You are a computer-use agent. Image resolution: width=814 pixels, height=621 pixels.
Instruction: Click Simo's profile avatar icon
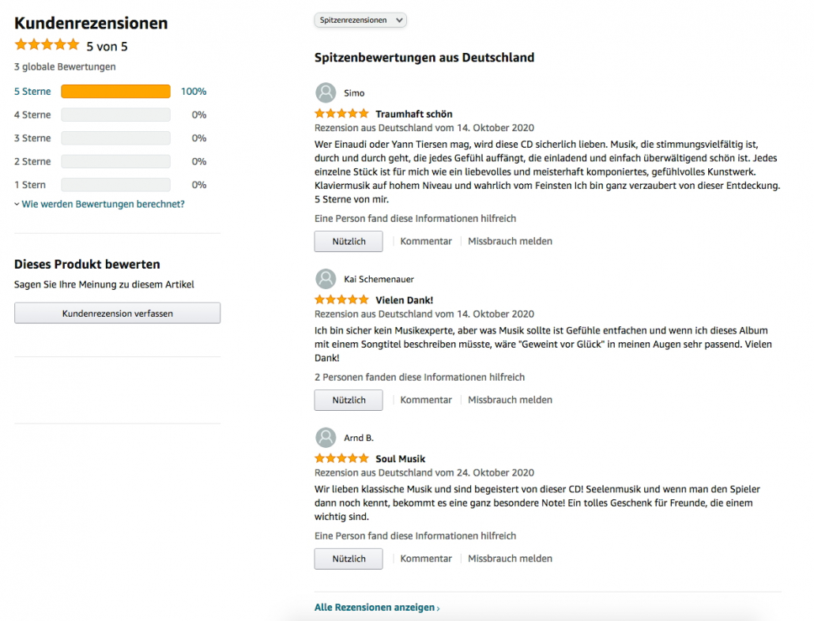325,92
